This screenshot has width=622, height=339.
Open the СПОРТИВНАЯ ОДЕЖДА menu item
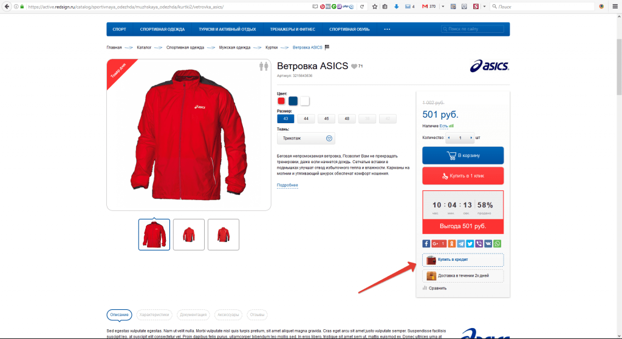coord(162,29)
